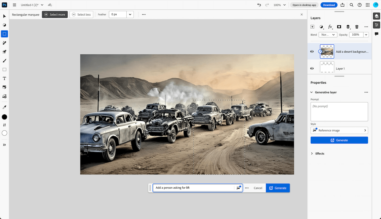Select the desert background layer thumbnail
381x219 pixels.
[327, 52]
